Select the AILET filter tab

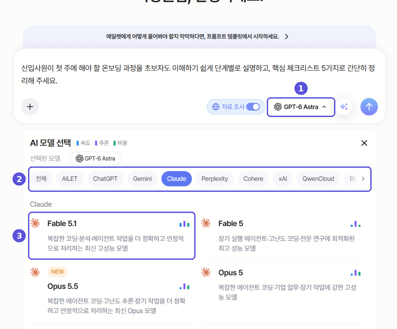[70, 179]
